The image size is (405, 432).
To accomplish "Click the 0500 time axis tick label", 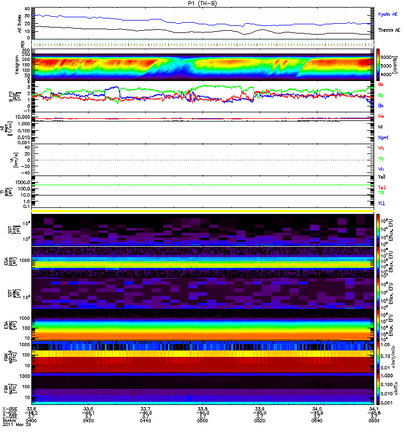I will [202, 423].
